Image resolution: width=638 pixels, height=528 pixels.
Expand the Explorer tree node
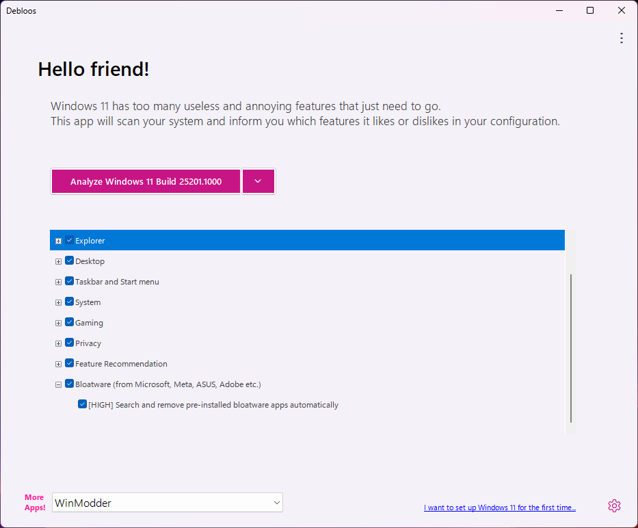(58, 241)
